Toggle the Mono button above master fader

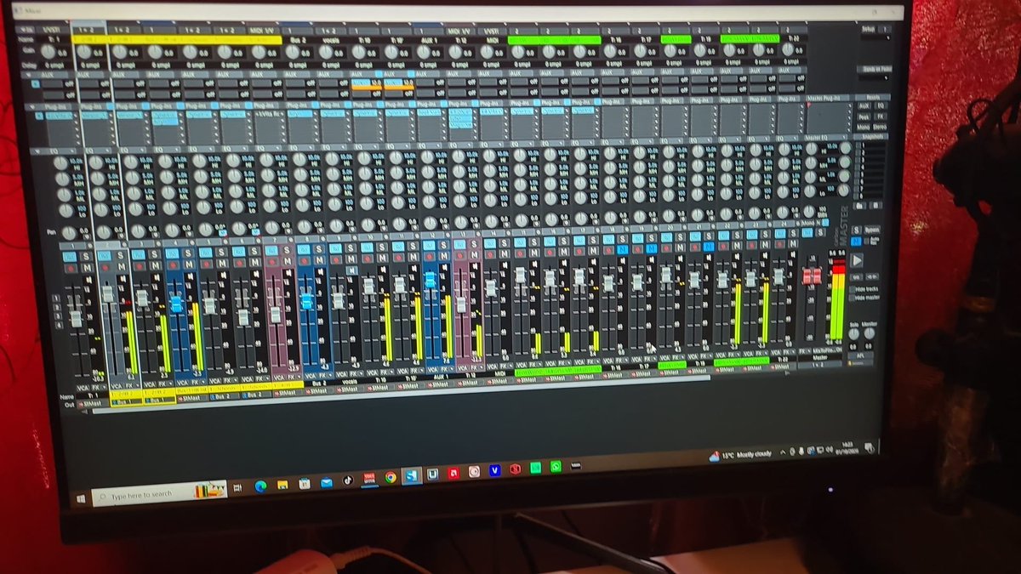coord(808,222)
